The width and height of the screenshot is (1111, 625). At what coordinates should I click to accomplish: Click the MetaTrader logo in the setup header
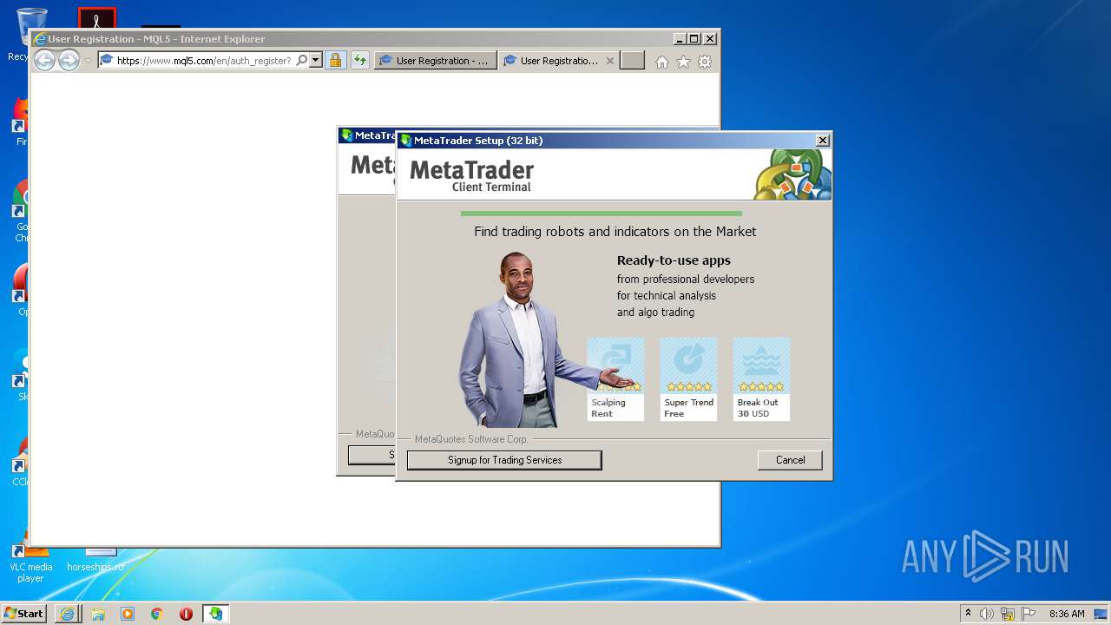click(471, 174)
